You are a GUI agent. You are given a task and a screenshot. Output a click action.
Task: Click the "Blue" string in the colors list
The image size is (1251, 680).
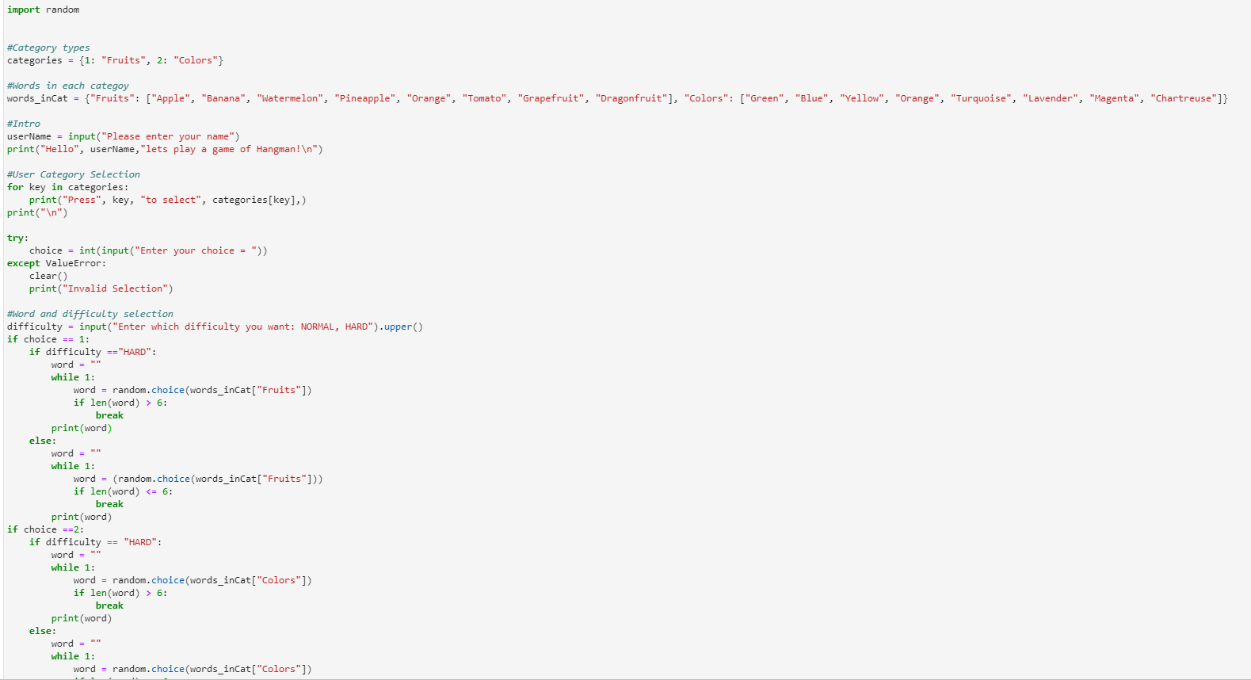coord(811,98)
